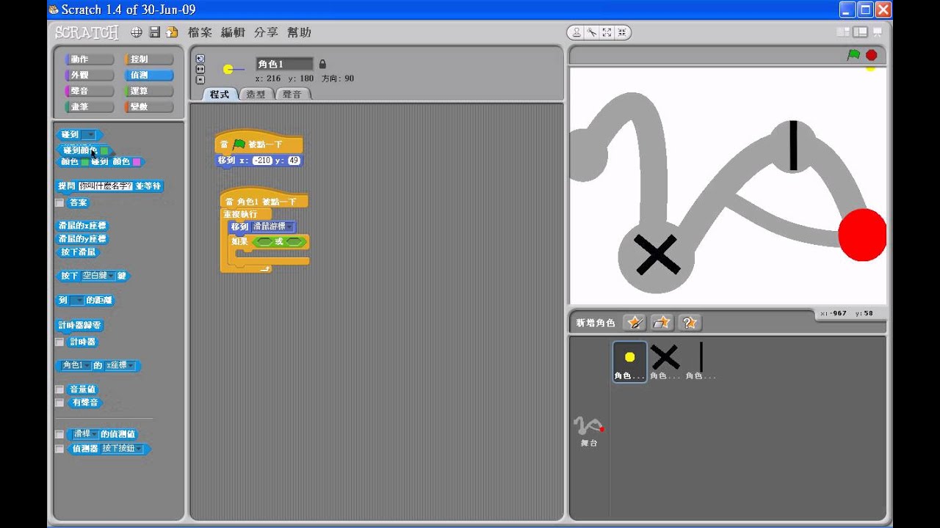Viewport: 940px width, 528px height.
Task: Click green swatch in 碰到顏色 block
Action: [x=104, y=150]
